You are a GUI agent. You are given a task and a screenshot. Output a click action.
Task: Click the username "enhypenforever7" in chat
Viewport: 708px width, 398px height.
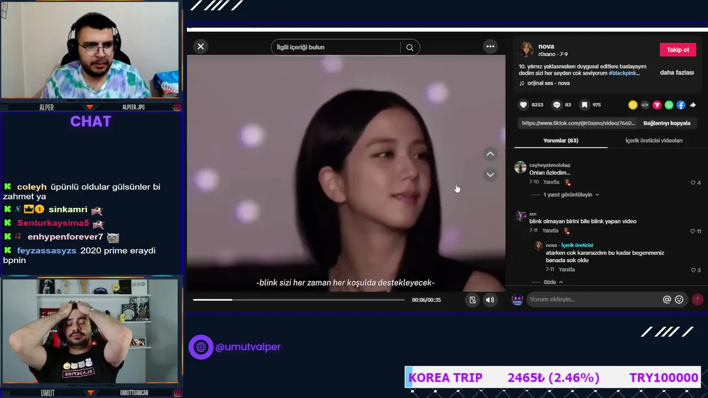[65, 237]
